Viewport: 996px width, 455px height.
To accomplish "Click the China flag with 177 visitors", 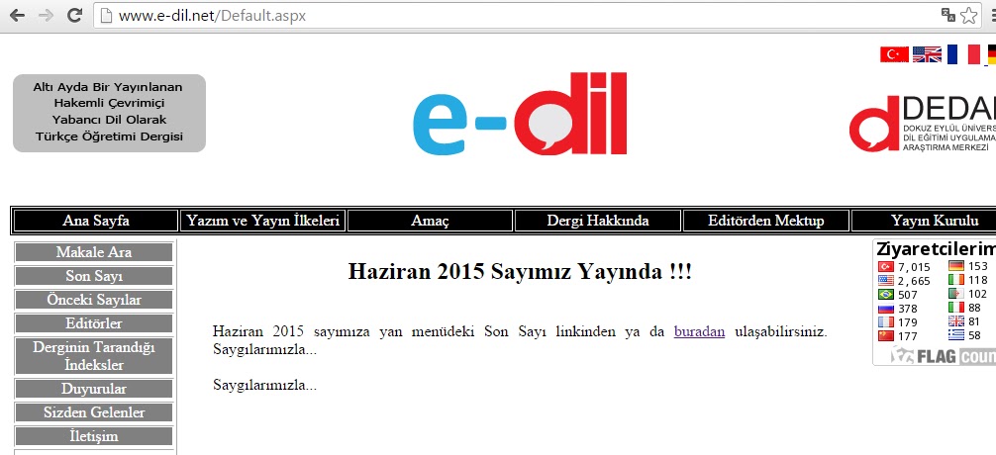I will click(885, 335).
